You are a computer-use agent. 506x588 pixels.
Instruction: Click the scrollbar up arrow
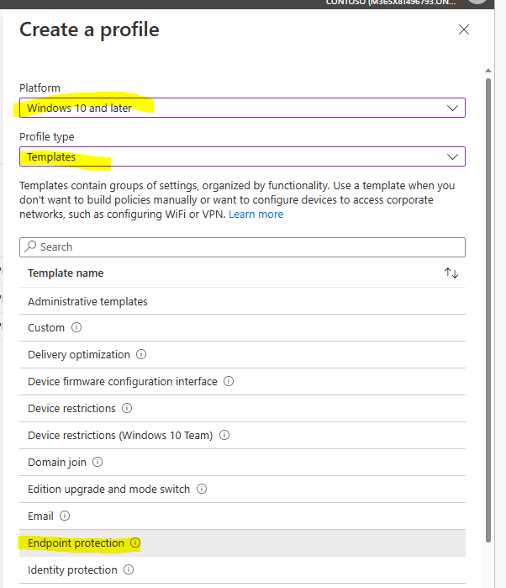coord(488,71)
